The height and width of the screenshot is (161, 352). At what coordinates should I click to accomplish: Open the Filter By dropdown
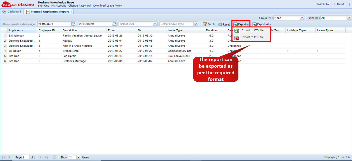click(x=349, y=18)
